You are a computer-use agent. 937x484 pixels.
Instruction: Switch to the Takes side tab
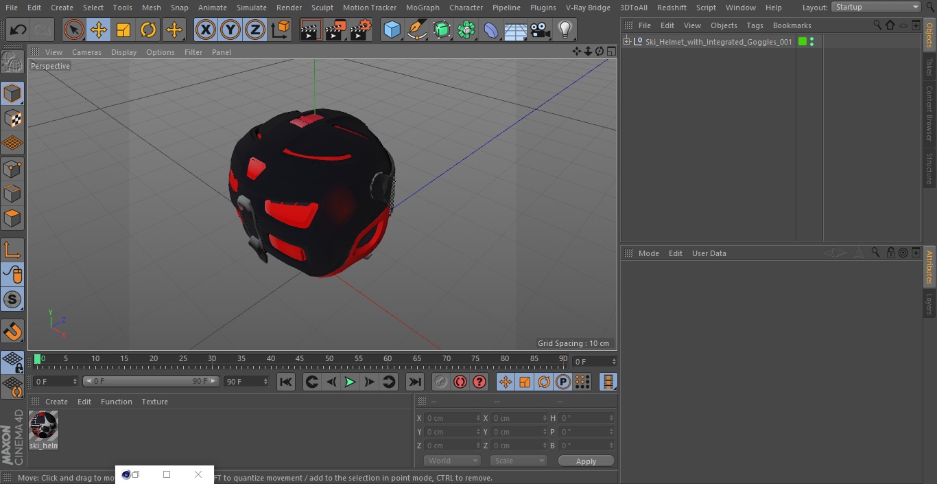pos(929,67)
